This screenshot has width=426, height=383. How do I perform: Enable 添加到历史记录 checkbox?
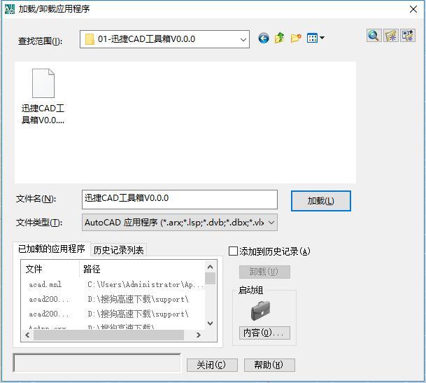coord(233,251)
